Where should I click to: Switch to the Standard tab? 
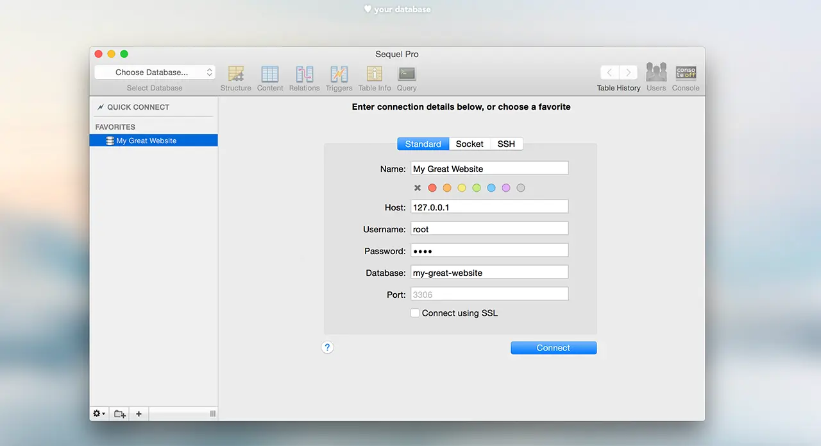click(423, 144)
